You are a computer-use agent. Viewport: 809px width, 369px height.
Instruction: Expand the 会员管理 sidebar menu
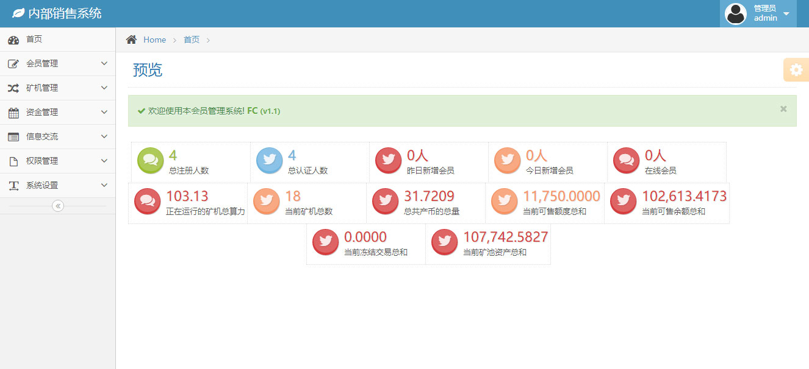[x=57, y=63]
